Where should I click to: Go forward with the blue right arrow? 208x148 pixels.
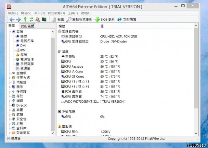click(x=18, y=19)
